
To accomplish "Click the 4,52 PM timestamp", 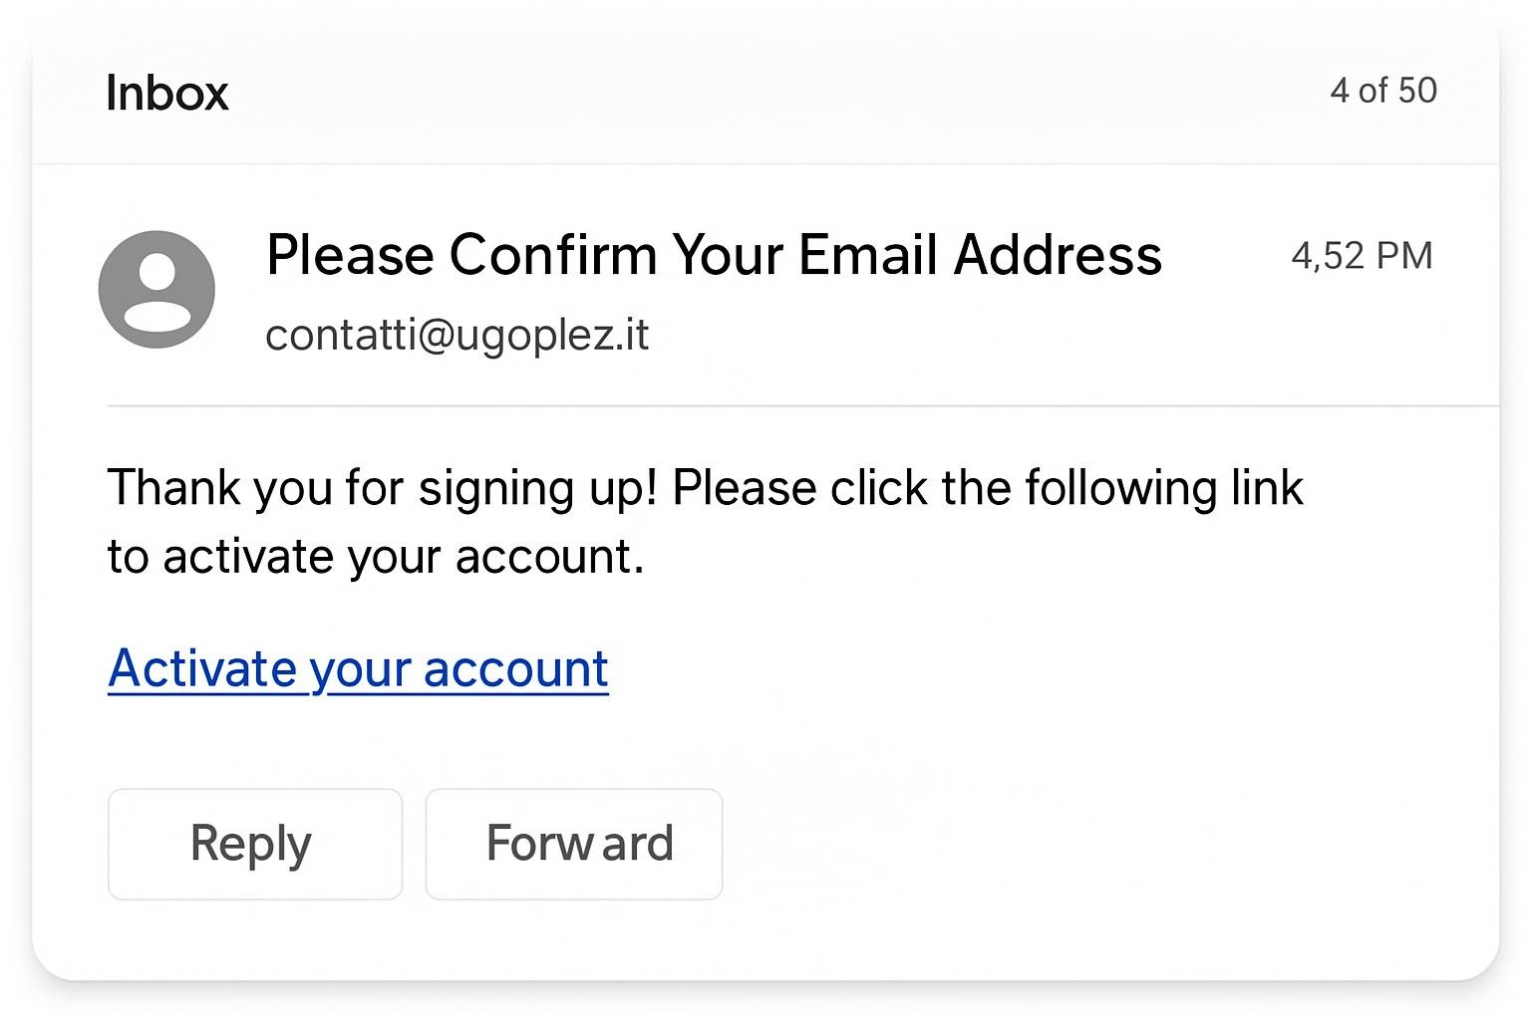I will pos(1362,256).
